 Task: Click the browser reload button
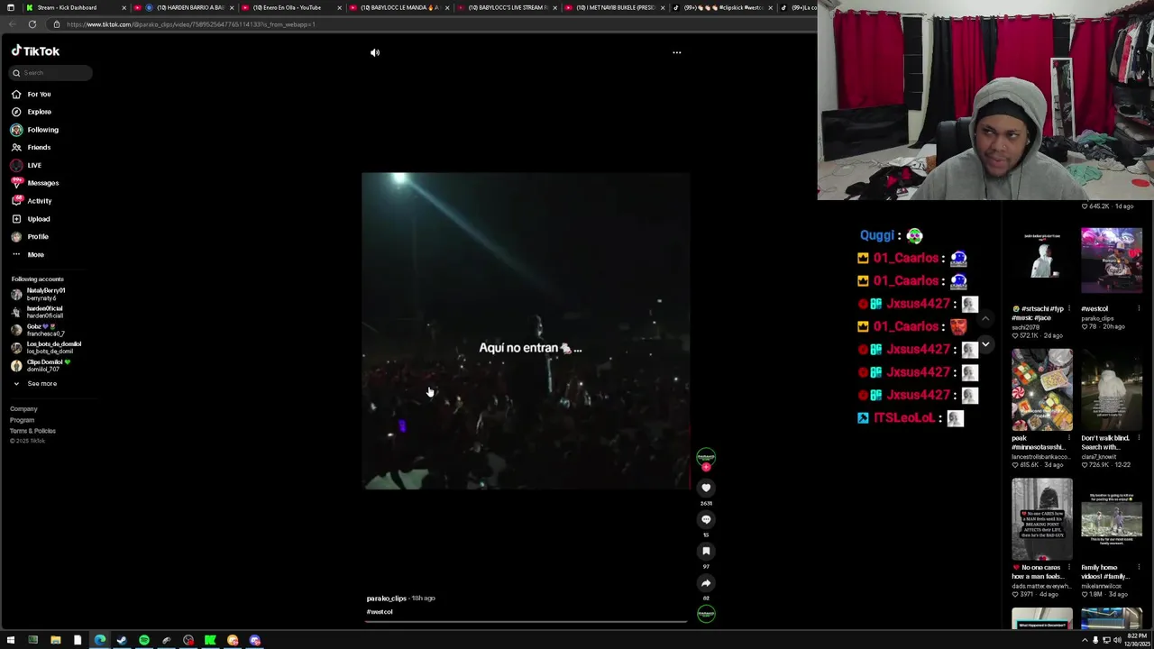[x=32, y=24]
